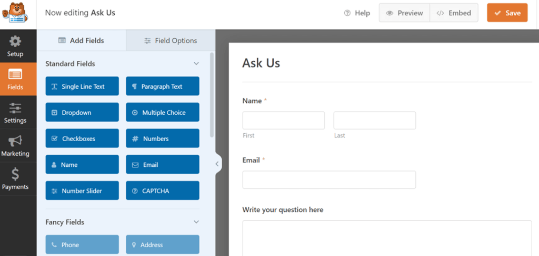Open the Marketing megaphone icon
This screenshot has height=256, width=539.
click(15, 141)
